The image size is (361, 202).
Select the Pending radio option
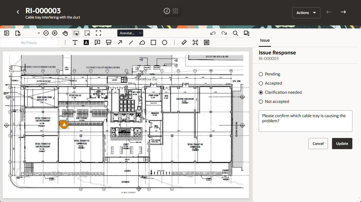(x=261, y=74)
